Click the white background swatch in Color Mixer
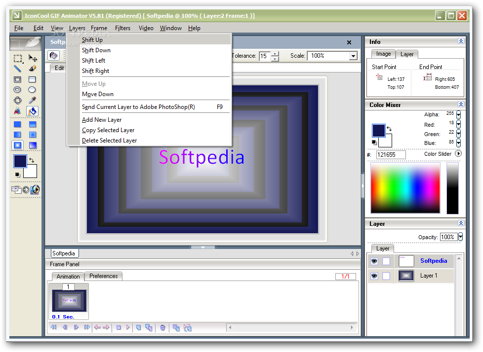The image size is (483, 352). pyautogui.click(x=388, y=142)
